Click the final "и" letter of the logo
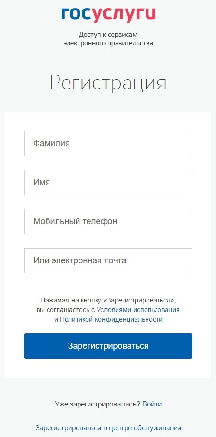This screenshot has height=437, width=216. (150, 14)
